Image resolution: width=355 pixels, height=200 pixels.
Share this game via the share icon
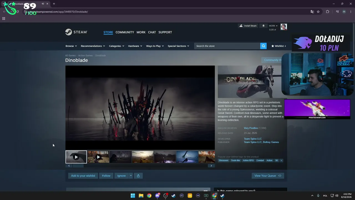click(138, 176)
